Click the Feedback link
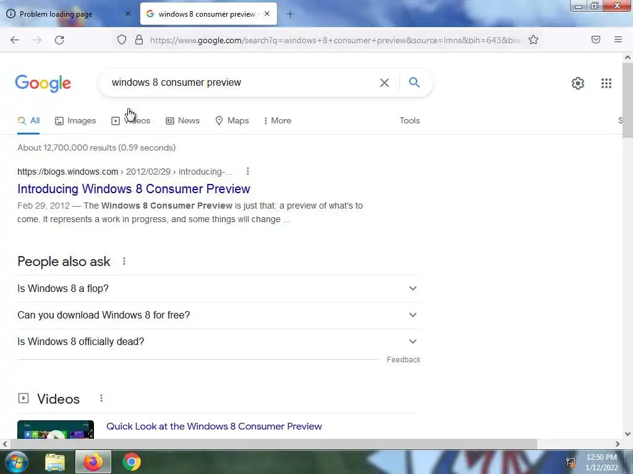The height and width of the screenshot is (474, 633). coord(403,360)
